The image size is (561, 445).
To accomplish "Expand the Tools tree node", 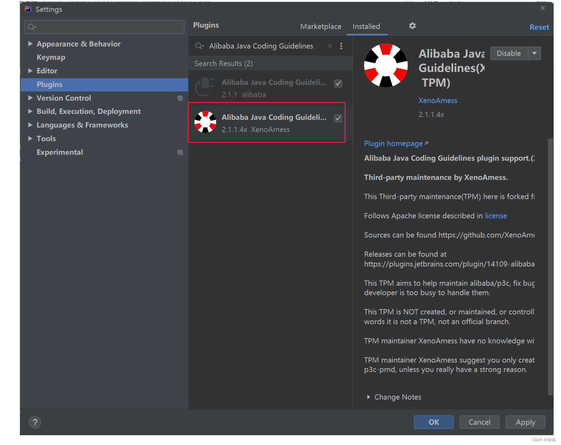I will (30, 138).
